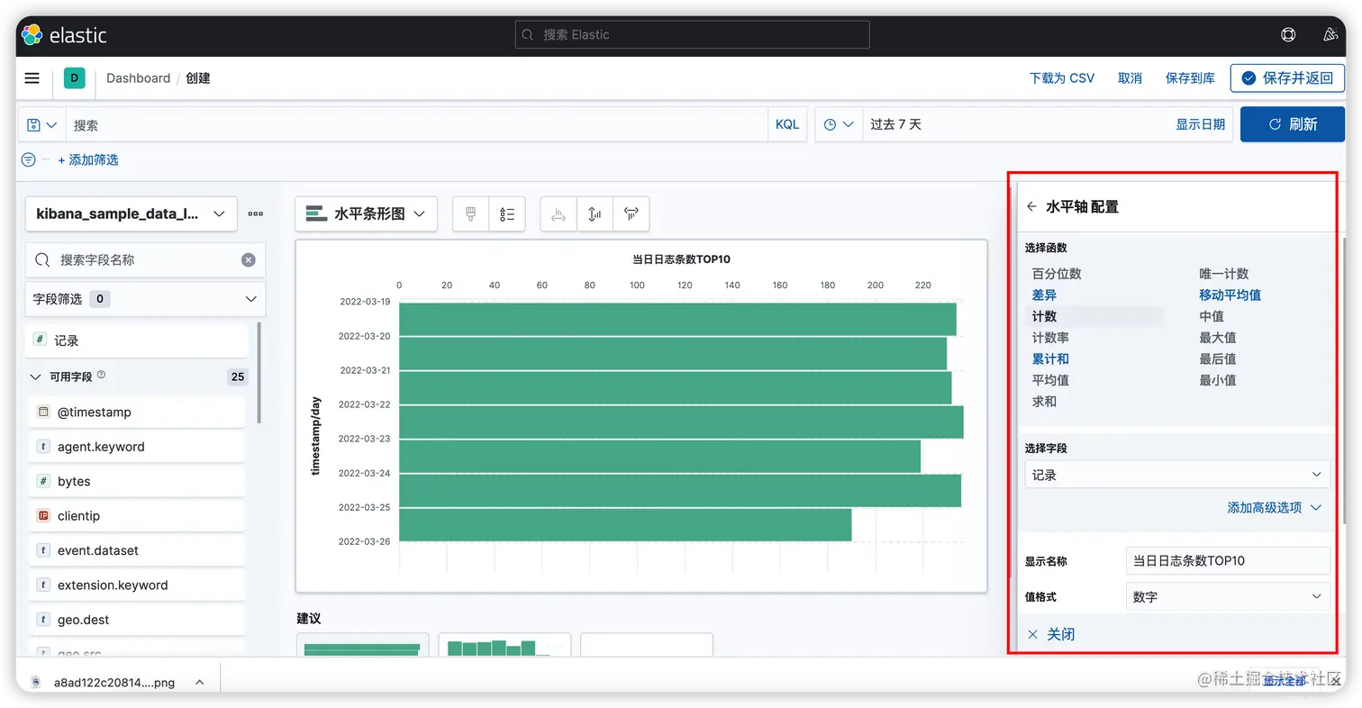Screen dimensions: 1362x708
Task: Select the 百分位数 function
Action: (x=1057, y=273)
